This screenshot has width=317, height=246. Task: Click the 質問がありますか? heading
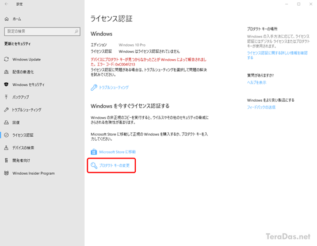261,75
